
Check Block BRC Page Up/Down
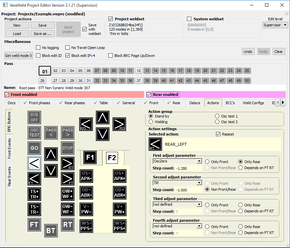point(110,55)
